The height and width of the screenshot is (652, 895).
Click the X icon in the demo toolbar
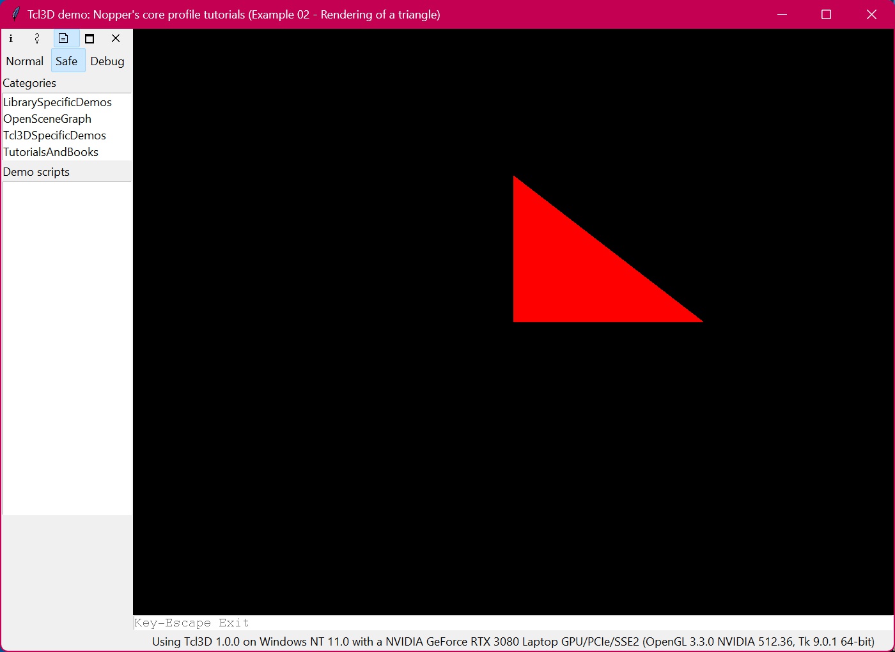[116, 38]
